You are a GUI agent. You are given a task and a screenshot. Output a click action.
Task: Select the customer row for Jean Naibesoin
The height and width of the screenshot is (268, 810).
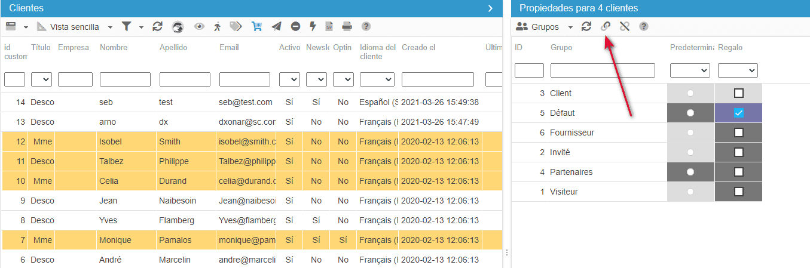click(x=179, y=201)
